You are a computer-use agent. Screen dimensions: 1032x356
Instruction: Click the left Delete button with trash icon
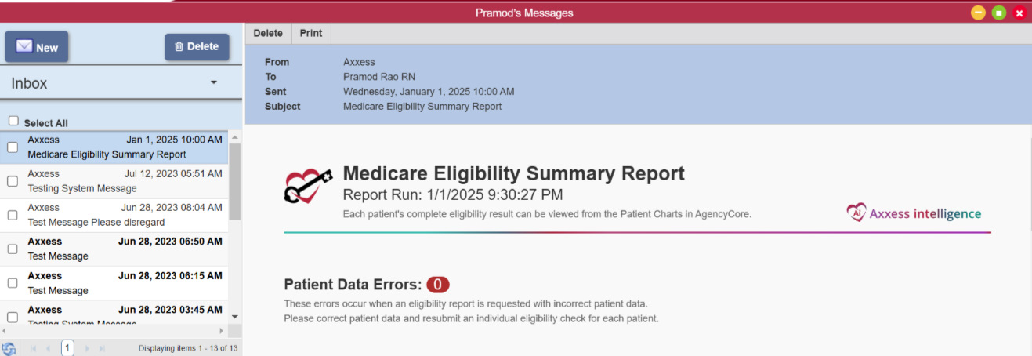[197, 47]
